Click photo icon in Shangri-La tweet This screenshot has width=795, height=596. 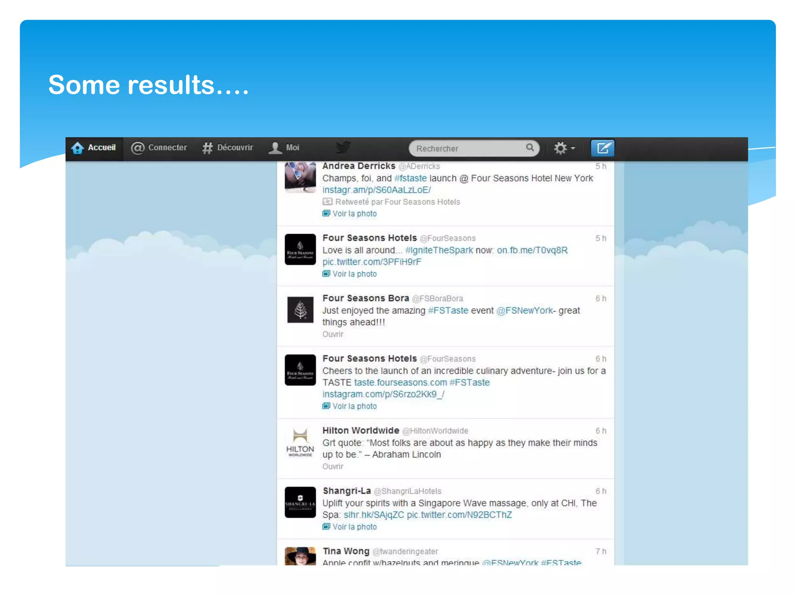pos(326,527)
